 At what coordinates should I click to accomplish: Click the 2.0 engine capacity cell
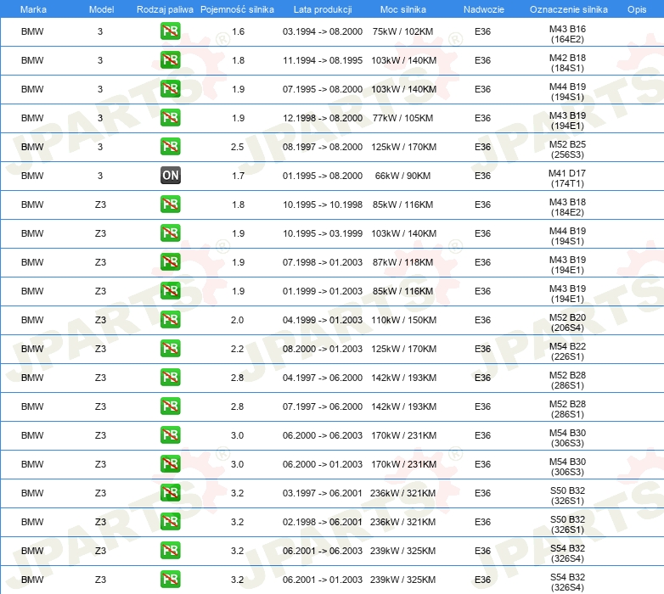237,320
